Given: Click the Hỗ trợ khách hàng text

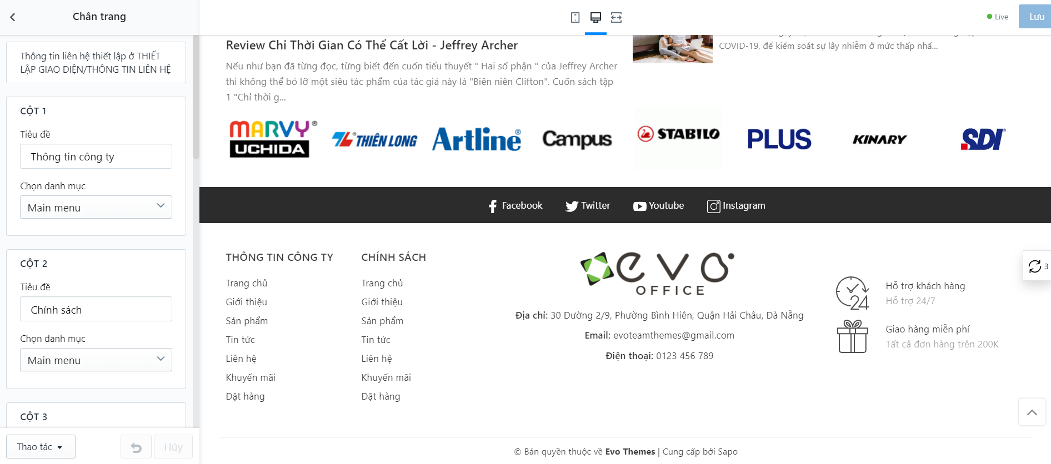Looking at the screenshot, I should coord(925,286).
